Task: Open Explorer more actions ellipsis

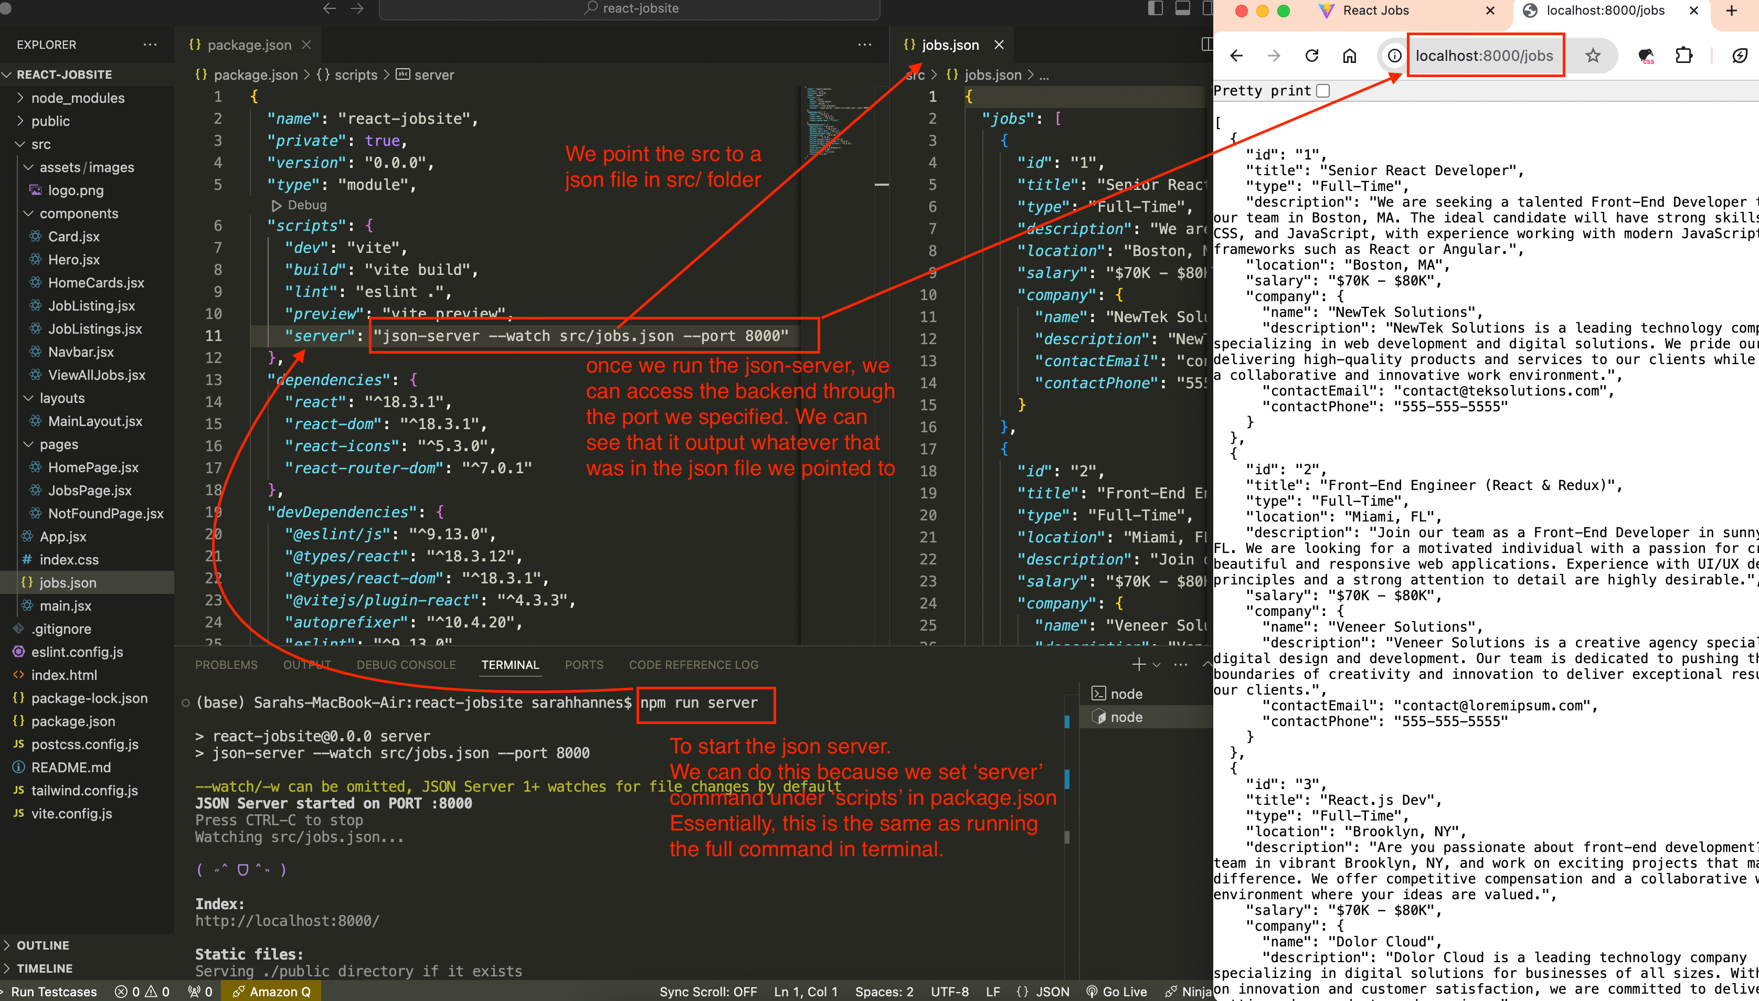Action: (x=150, y=45)
